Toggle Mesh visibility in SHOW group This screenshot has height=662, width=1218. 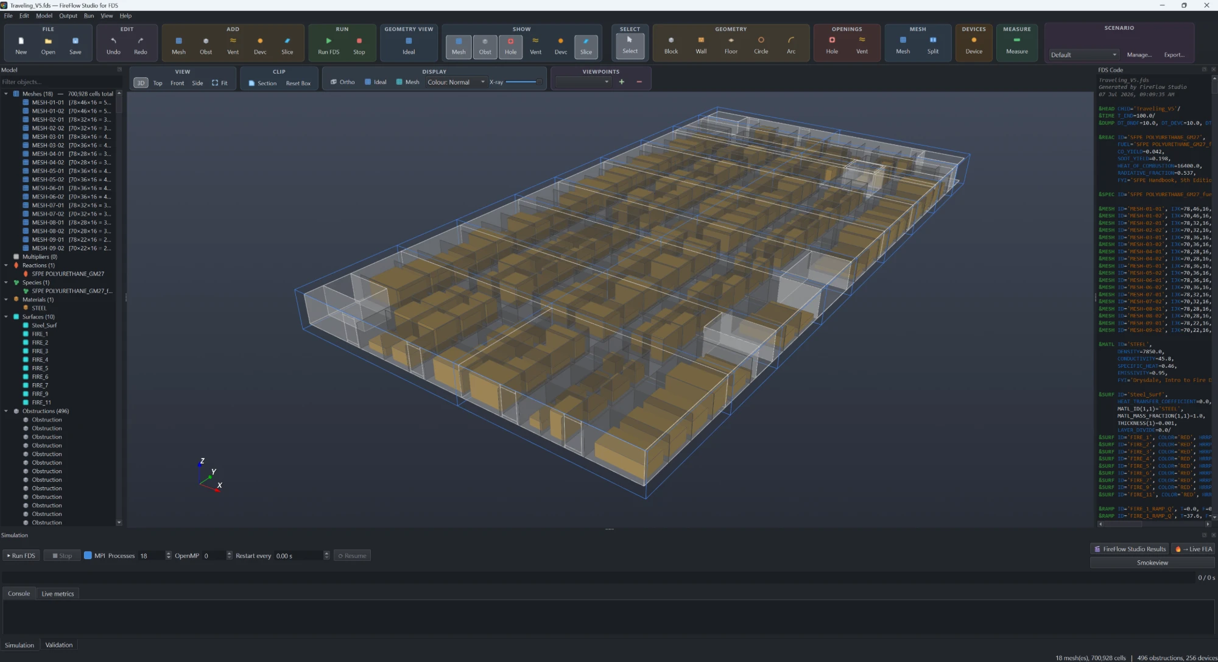click(459, 46)
